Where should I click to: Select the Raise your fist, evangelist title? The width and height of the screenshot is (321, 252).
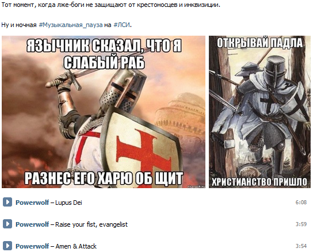pyautogui.click(x=91, y=224)
